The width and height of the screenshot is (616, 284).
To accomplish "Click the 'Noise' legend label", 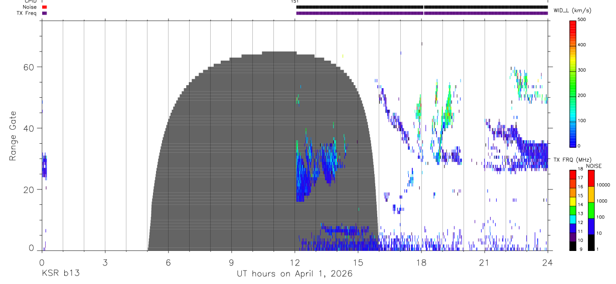I will (x=30, y=7).
